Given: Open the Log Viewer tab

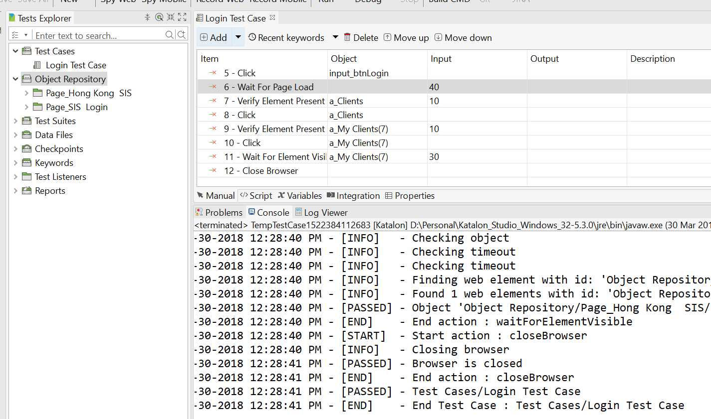Looking at the screenshot, I should click(321, 212).
